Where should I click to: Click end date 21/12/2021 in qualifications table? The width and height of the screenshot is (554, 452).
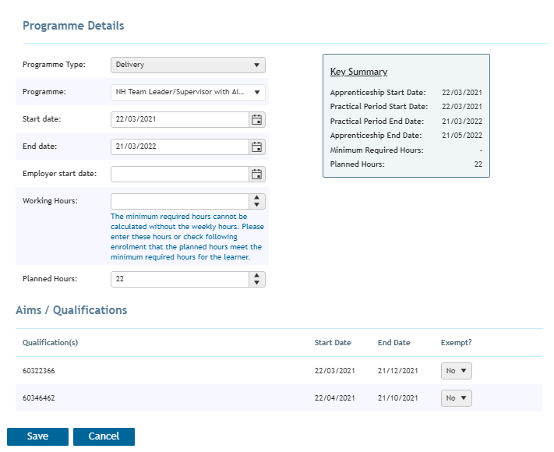coord(398,371)
